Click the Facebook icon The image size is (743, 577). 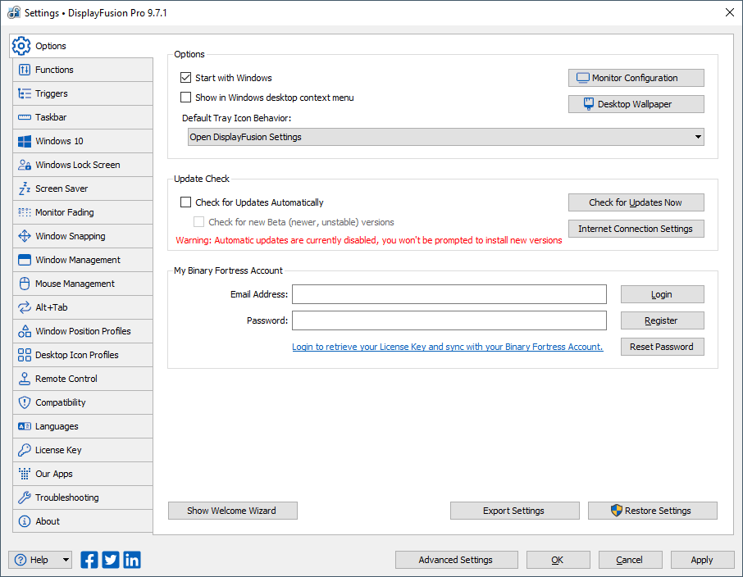coord(89,560)
